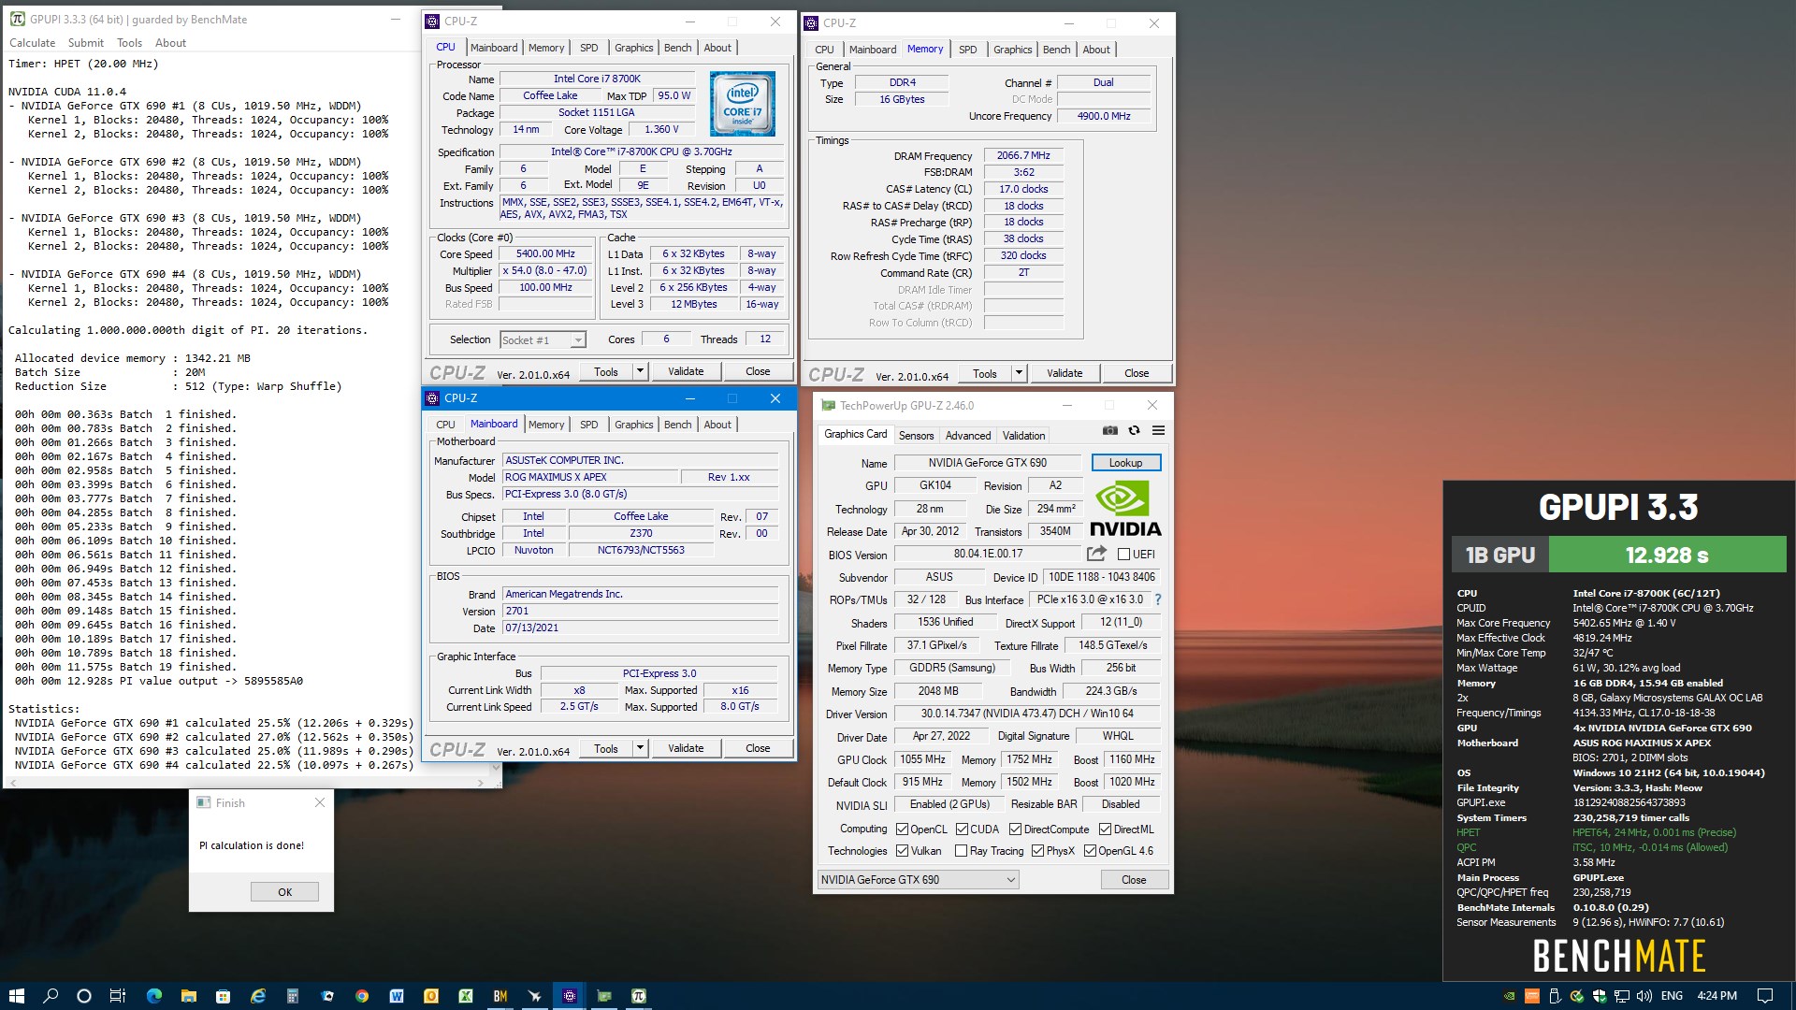This screenshot has height=1010, width=1796.
Task: Switch to Sensors tab in GPU-Z
Action: tap(916, 436)
